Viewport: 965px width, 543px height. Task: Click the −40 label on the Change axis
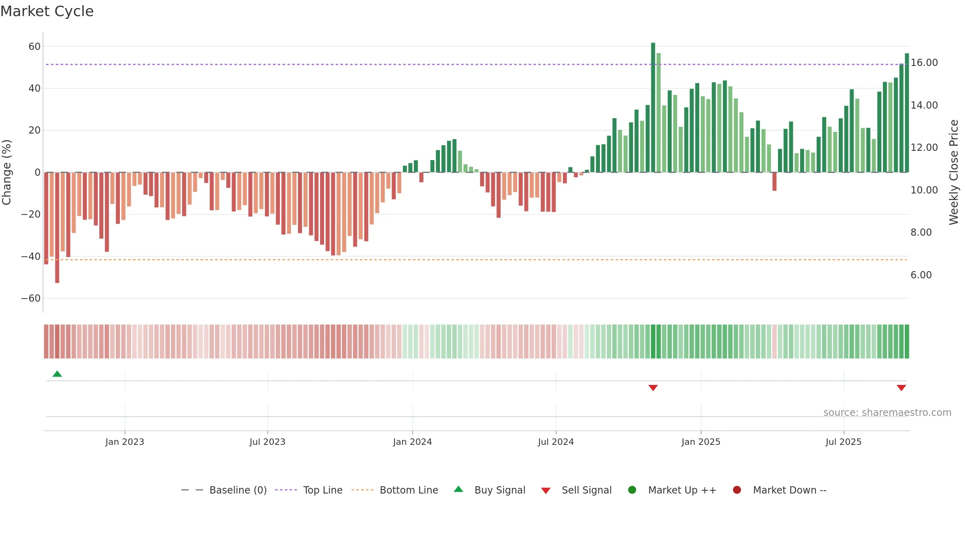31,257
